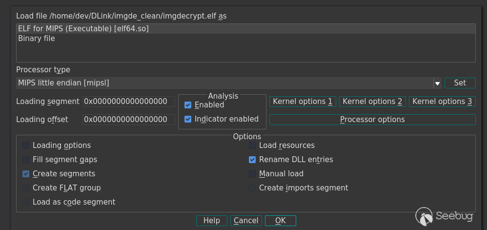Open Kernel options 2

click(372, 102)
